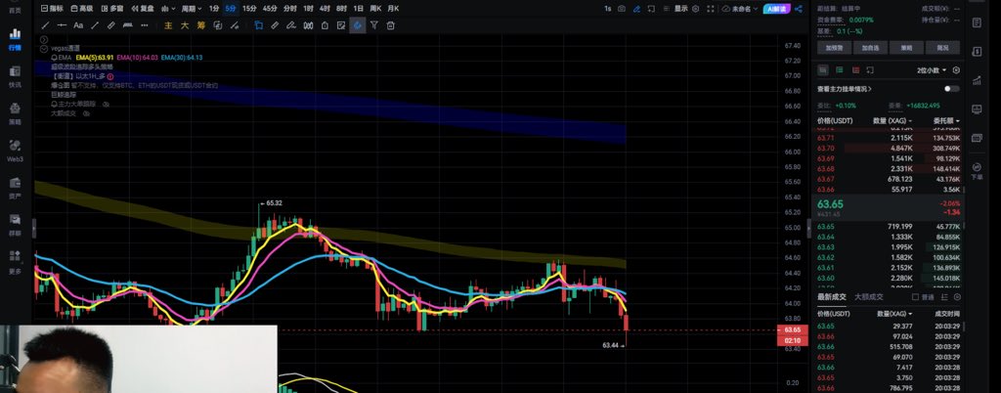This screenshot has height=393, width=1001.
Task: Expand the 周期 period dropdown
Action: pos(192,9)
